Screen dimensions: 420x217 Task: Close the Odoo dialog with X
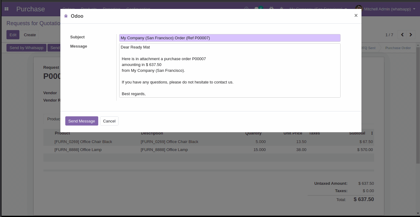pos(356,15)
